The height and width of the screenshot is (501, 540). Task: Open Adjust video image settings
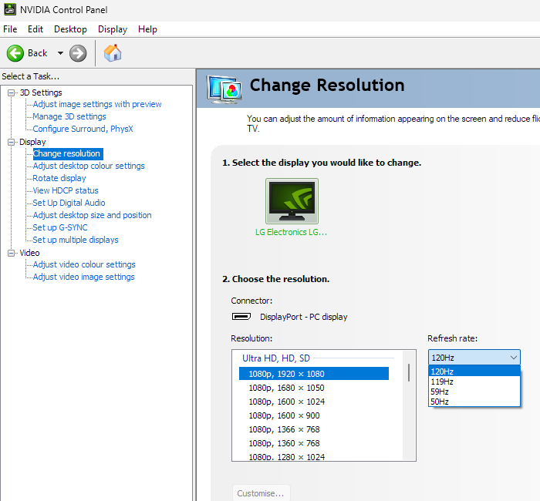(83, 277)
